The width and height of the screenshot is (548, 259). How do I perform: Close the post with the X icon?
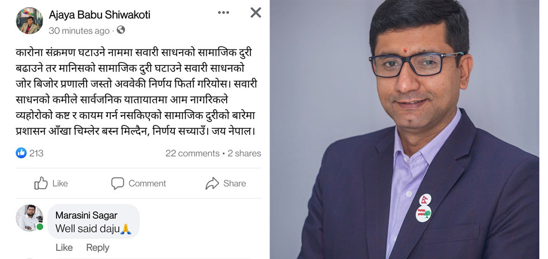[x=256, y=13]
